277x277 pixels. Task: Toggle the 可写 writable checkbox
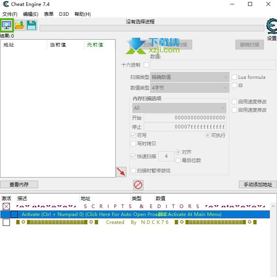coord(133,136)
